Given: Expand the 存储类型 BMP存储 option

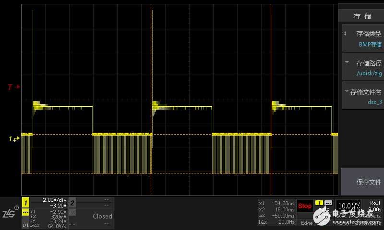Looking at the screenshot, I should point(363,39).
